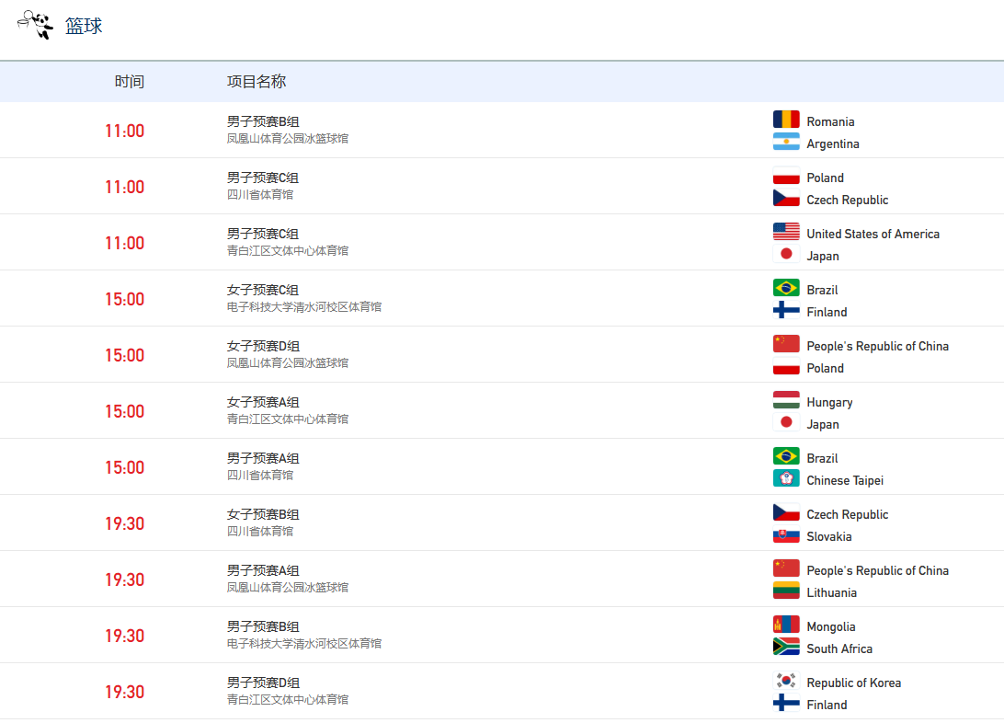Click the Argentina flag icon
Viewport: 1004px width, 723px height.
click(x=786, y=143)
